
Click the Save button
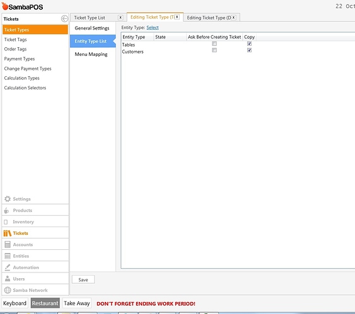coord(83,279)
